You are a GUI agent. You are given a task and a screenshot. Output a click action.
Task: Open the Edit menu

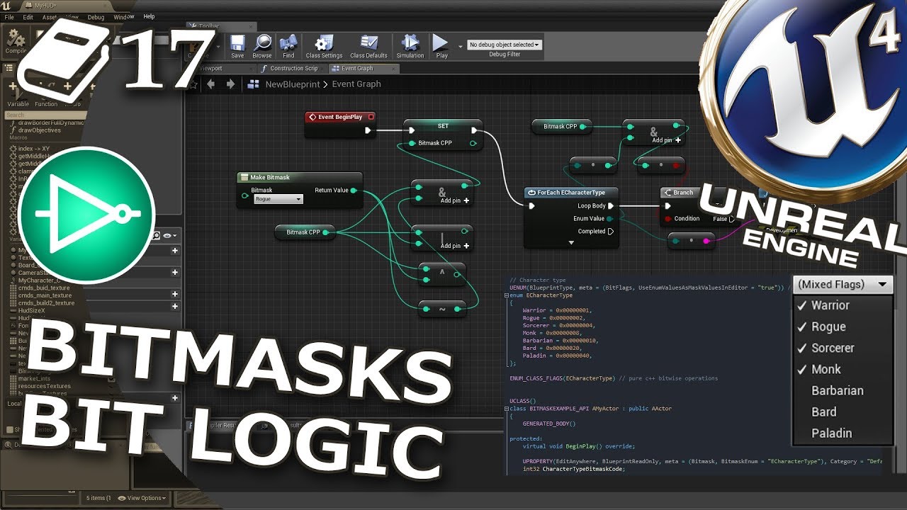pos(28,17)
